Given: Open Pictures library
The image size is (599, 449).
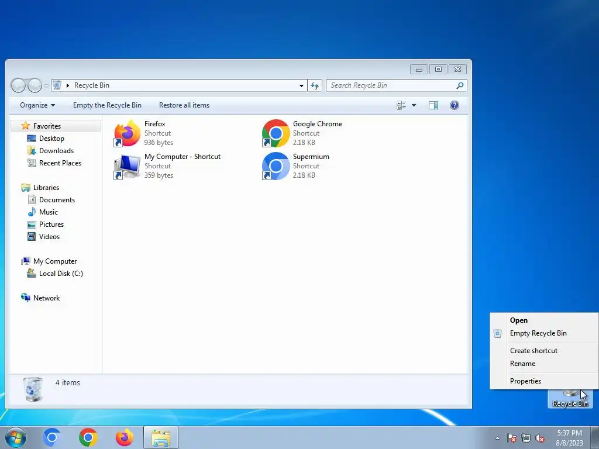Looking at the screenshot, I should click(x=51, y=224).
